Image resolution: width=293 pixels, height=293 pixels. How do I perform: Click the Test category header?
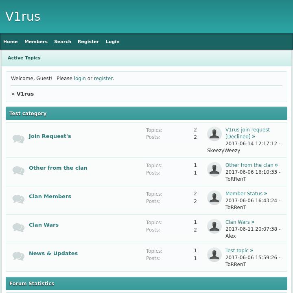pos(28,114)
